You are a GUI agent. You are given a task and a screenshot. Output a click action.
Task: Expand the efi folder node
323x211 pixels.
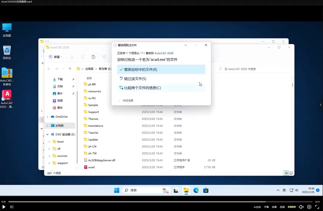[x=49, y=149]
